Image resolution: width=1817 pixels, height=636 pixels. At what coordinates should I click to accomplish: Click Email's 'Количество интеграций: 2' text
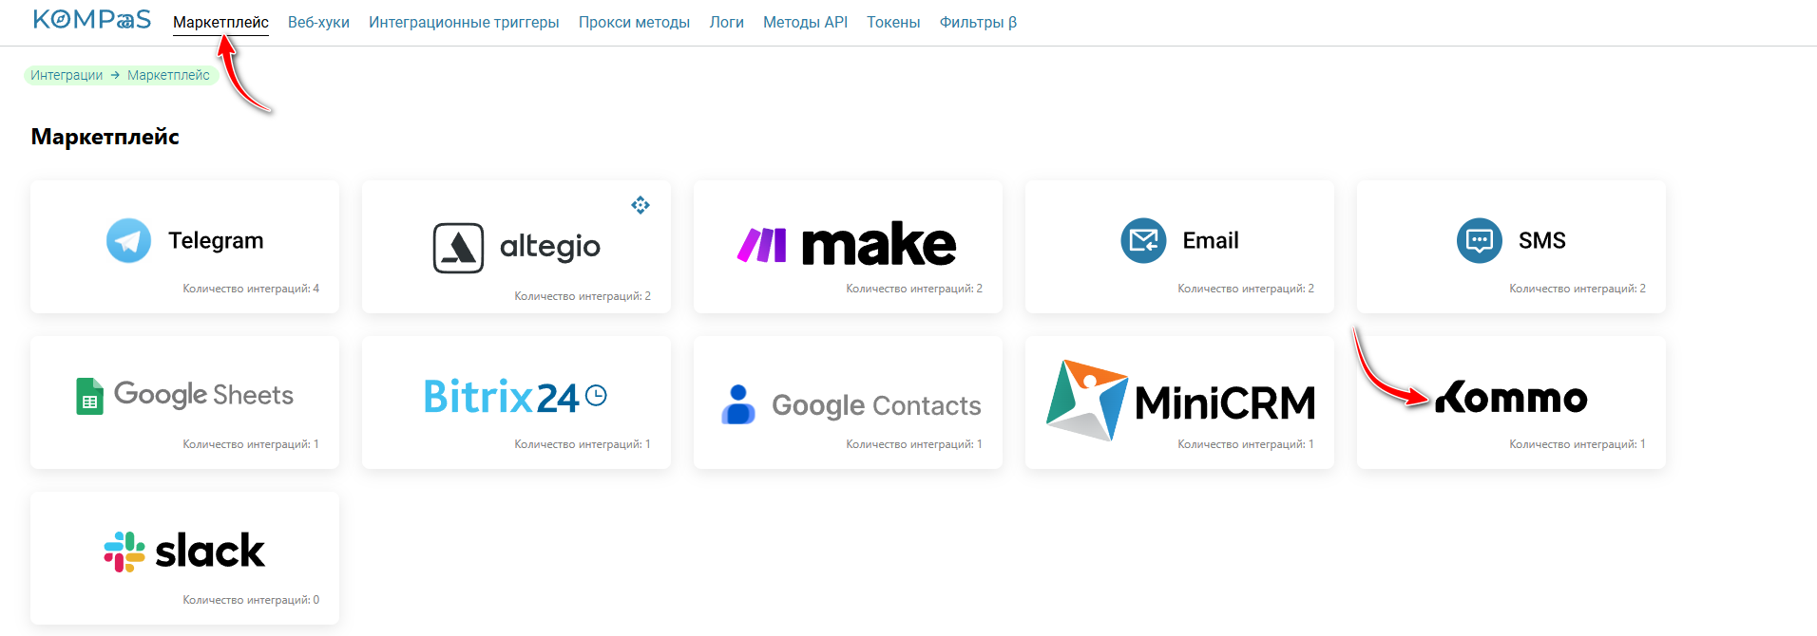[1246, 289]
